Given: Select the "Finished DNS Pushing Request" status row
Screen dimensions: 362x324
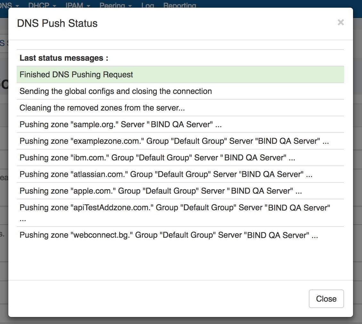Looking at the screenshot, I should click(76, 74).
